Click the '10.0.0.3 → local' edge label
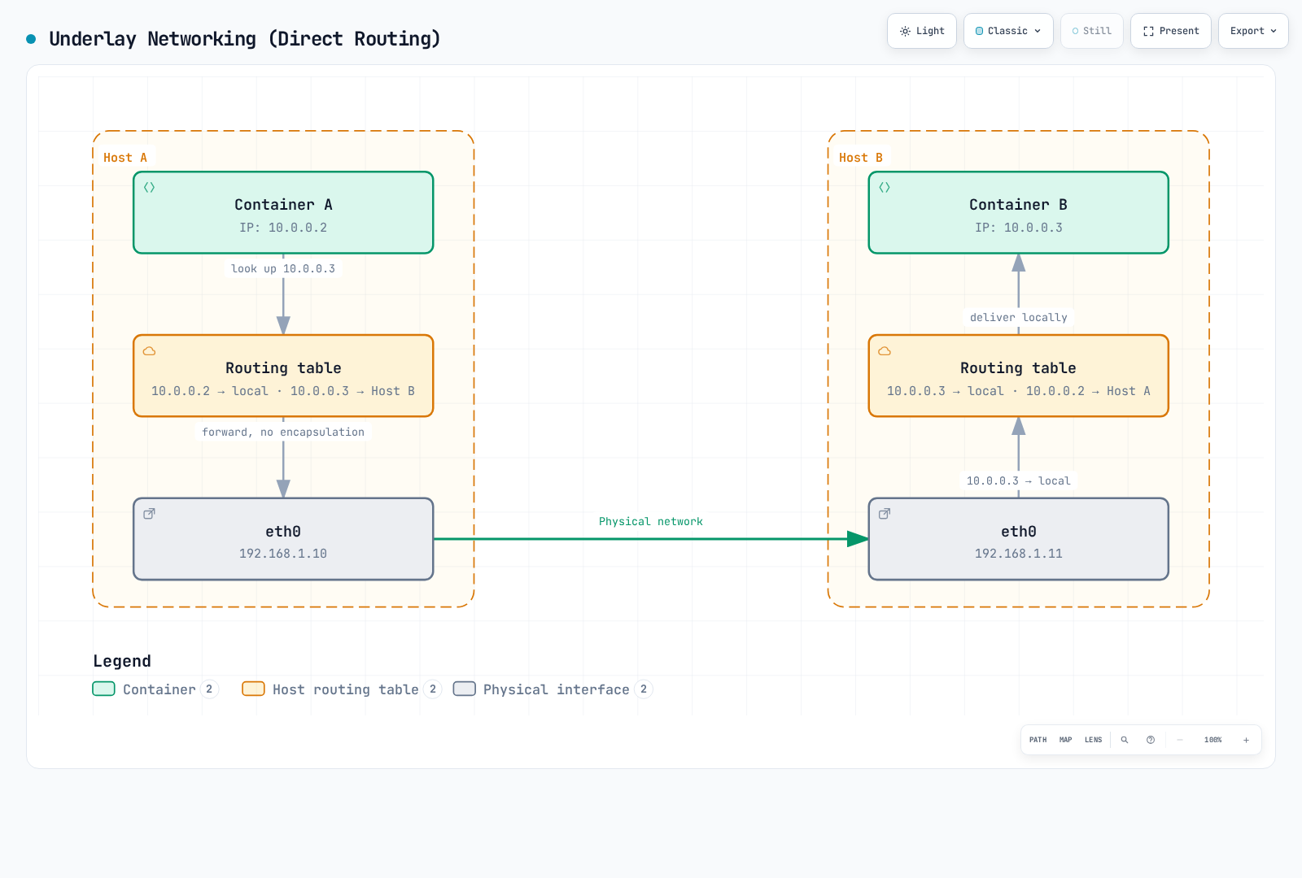 coord(1019,481)
